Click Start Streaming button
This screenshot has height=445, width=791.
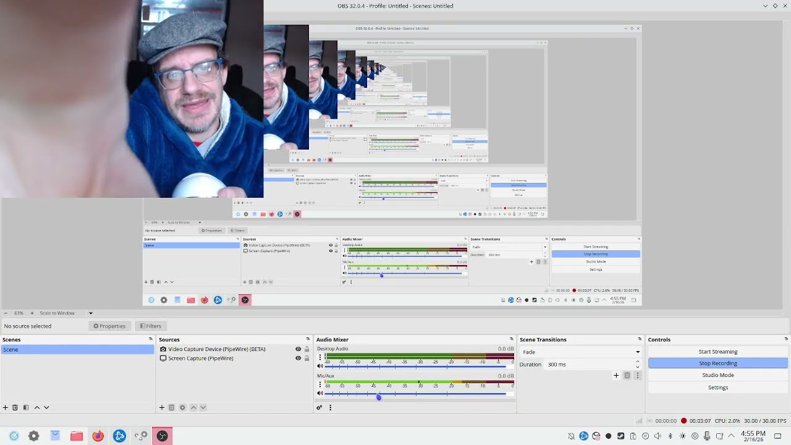point(718,352)
